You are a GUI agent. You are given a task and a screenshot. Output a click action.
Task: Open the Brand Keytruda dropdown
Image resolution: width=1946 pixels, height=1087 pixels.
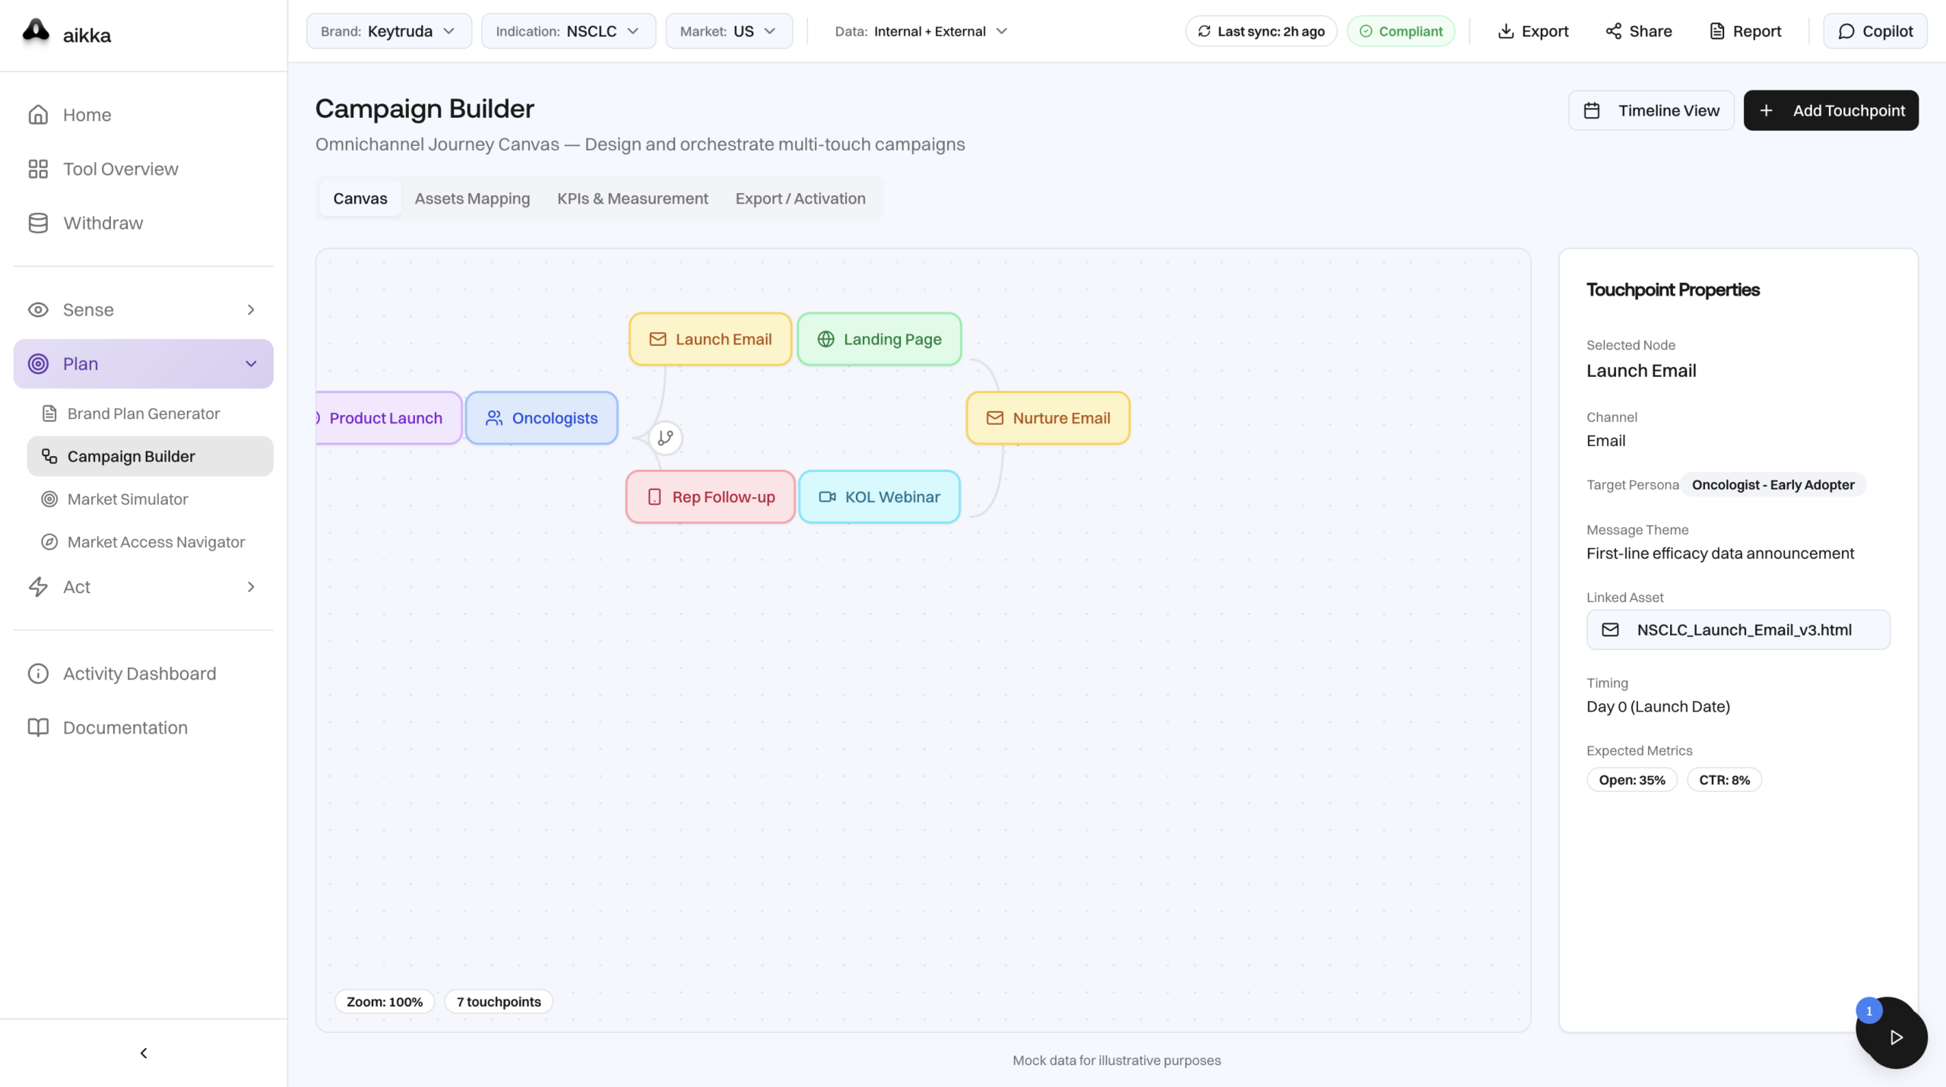[388, 31]
